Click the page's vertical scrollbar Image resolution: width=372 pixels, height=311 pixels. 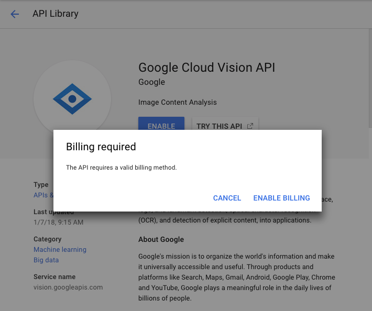[370, 78]
